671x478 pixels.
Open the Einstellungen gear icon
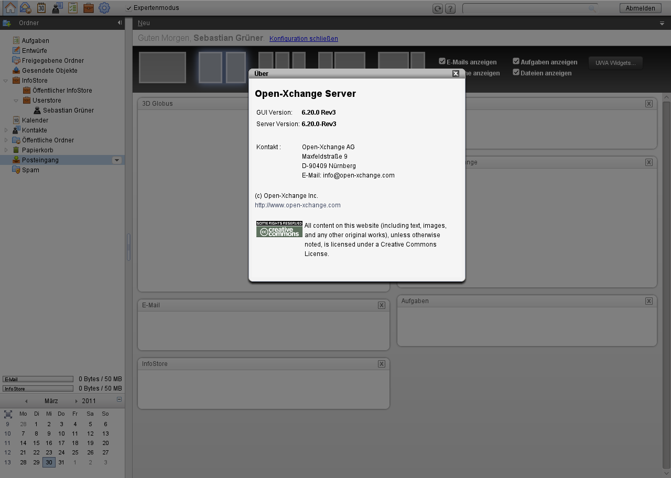click(x=103, y=7)
